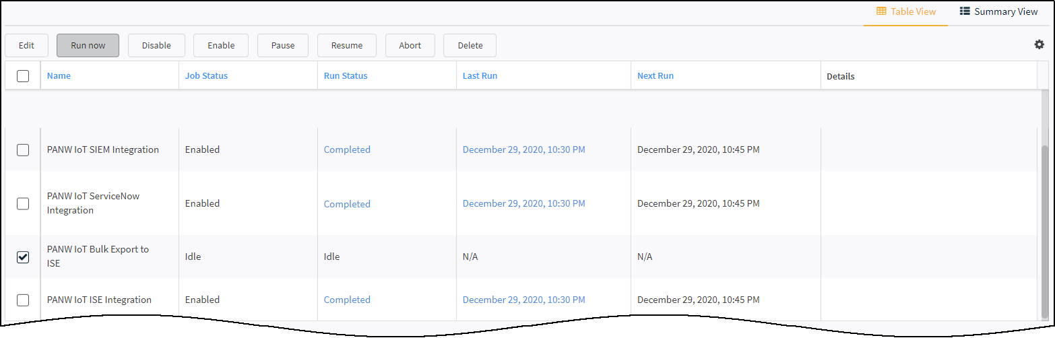Sort by the Last Run column header
The height and width of the screenshot is (338, 1055).
click(x=480, y=76)
